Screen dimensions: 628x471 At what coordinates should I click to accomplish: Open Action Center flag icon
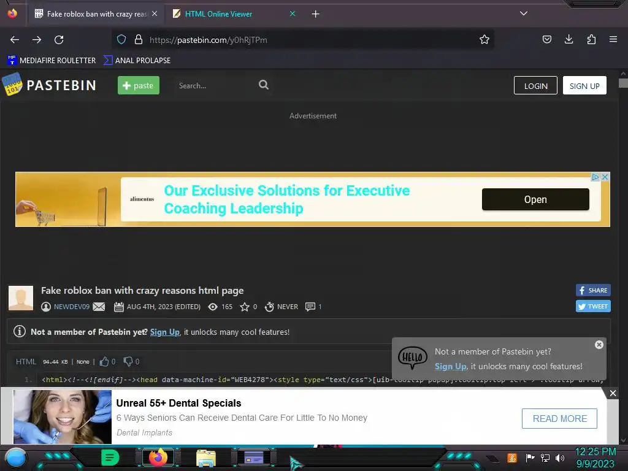[530, 458]
